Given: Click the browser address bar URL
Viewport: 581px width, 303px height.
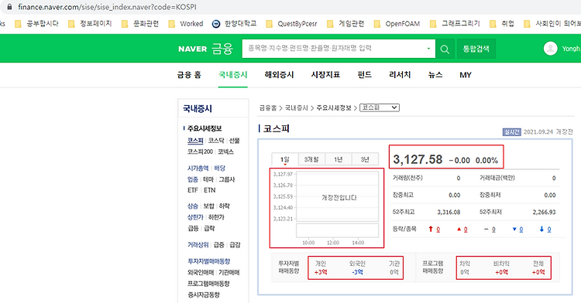Looking at the screenshot, I should tap(108, 7).
